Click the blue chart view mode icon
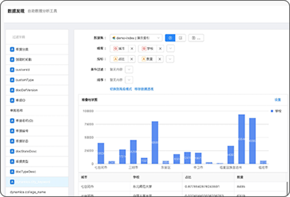The width and height of the screenshot is (290, 197). click(x=170, y=38)
